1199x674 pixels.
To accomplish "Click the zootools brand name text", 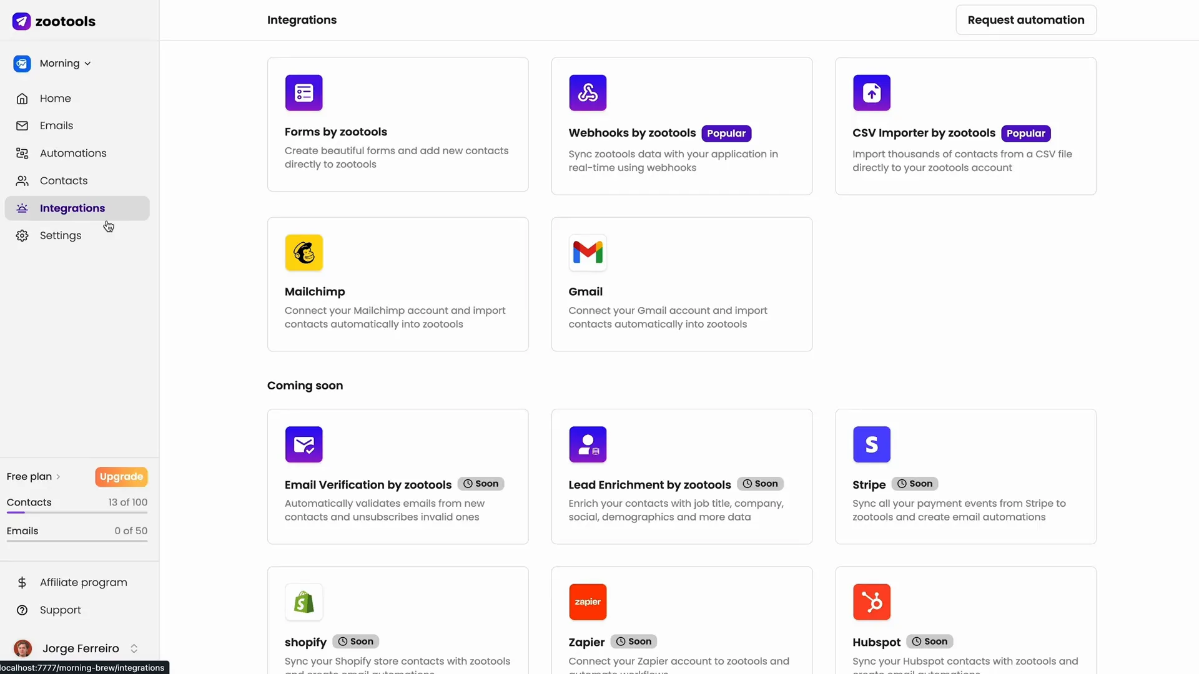I will click(x=65, y=21).
